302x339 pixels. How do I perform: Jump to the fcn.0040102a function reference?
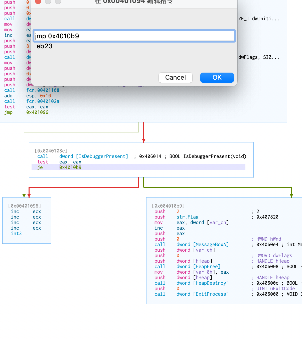coord(43,101)
